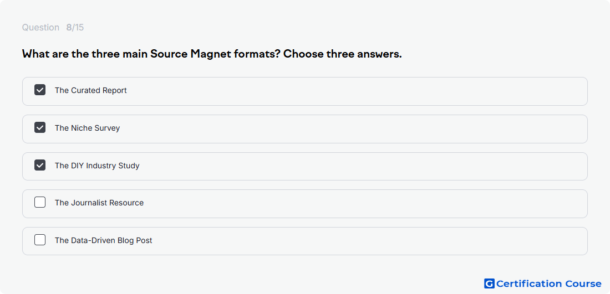Click the 8/15 question counter
Image resolution: width=610 pixels, height=294 pixels.
tap(75, 28)
